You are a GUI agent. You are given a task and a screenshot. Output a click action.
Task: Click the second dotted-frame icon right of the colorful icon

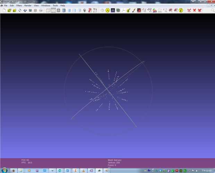[x=165, y=10]
